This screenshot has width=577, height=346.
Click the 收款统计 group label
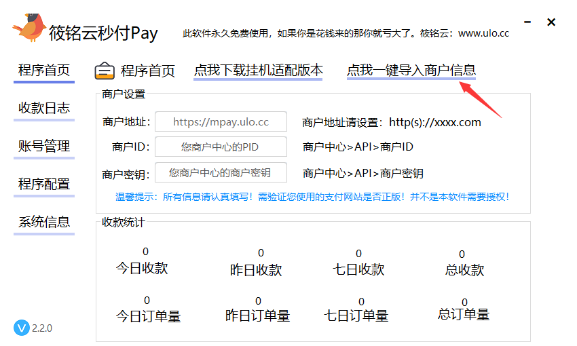click(124, 223)
